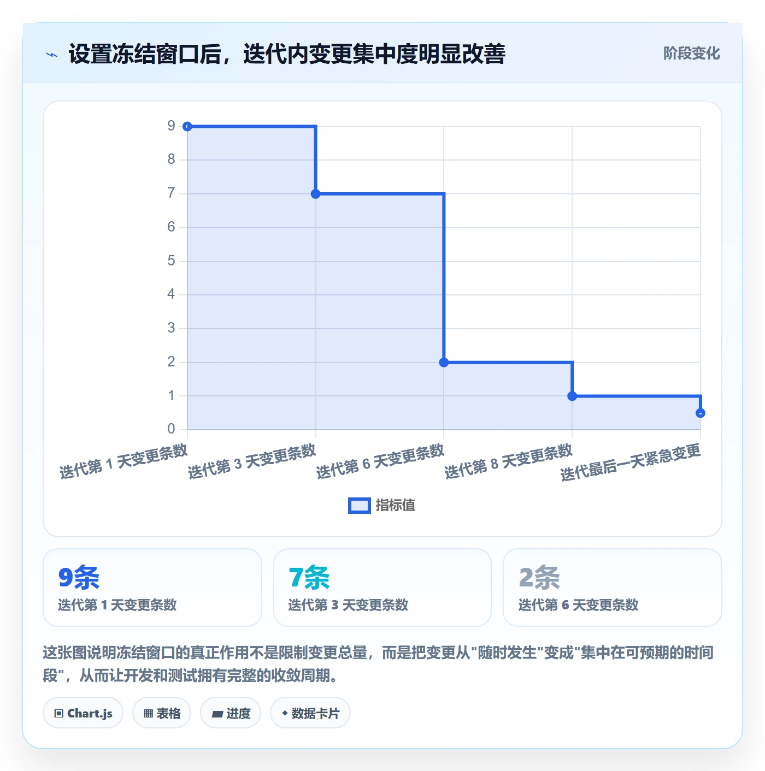Click the axis label 迭代最后一天紧急变更
Viewport: 765px width, 771px height.
click(631, 462)
